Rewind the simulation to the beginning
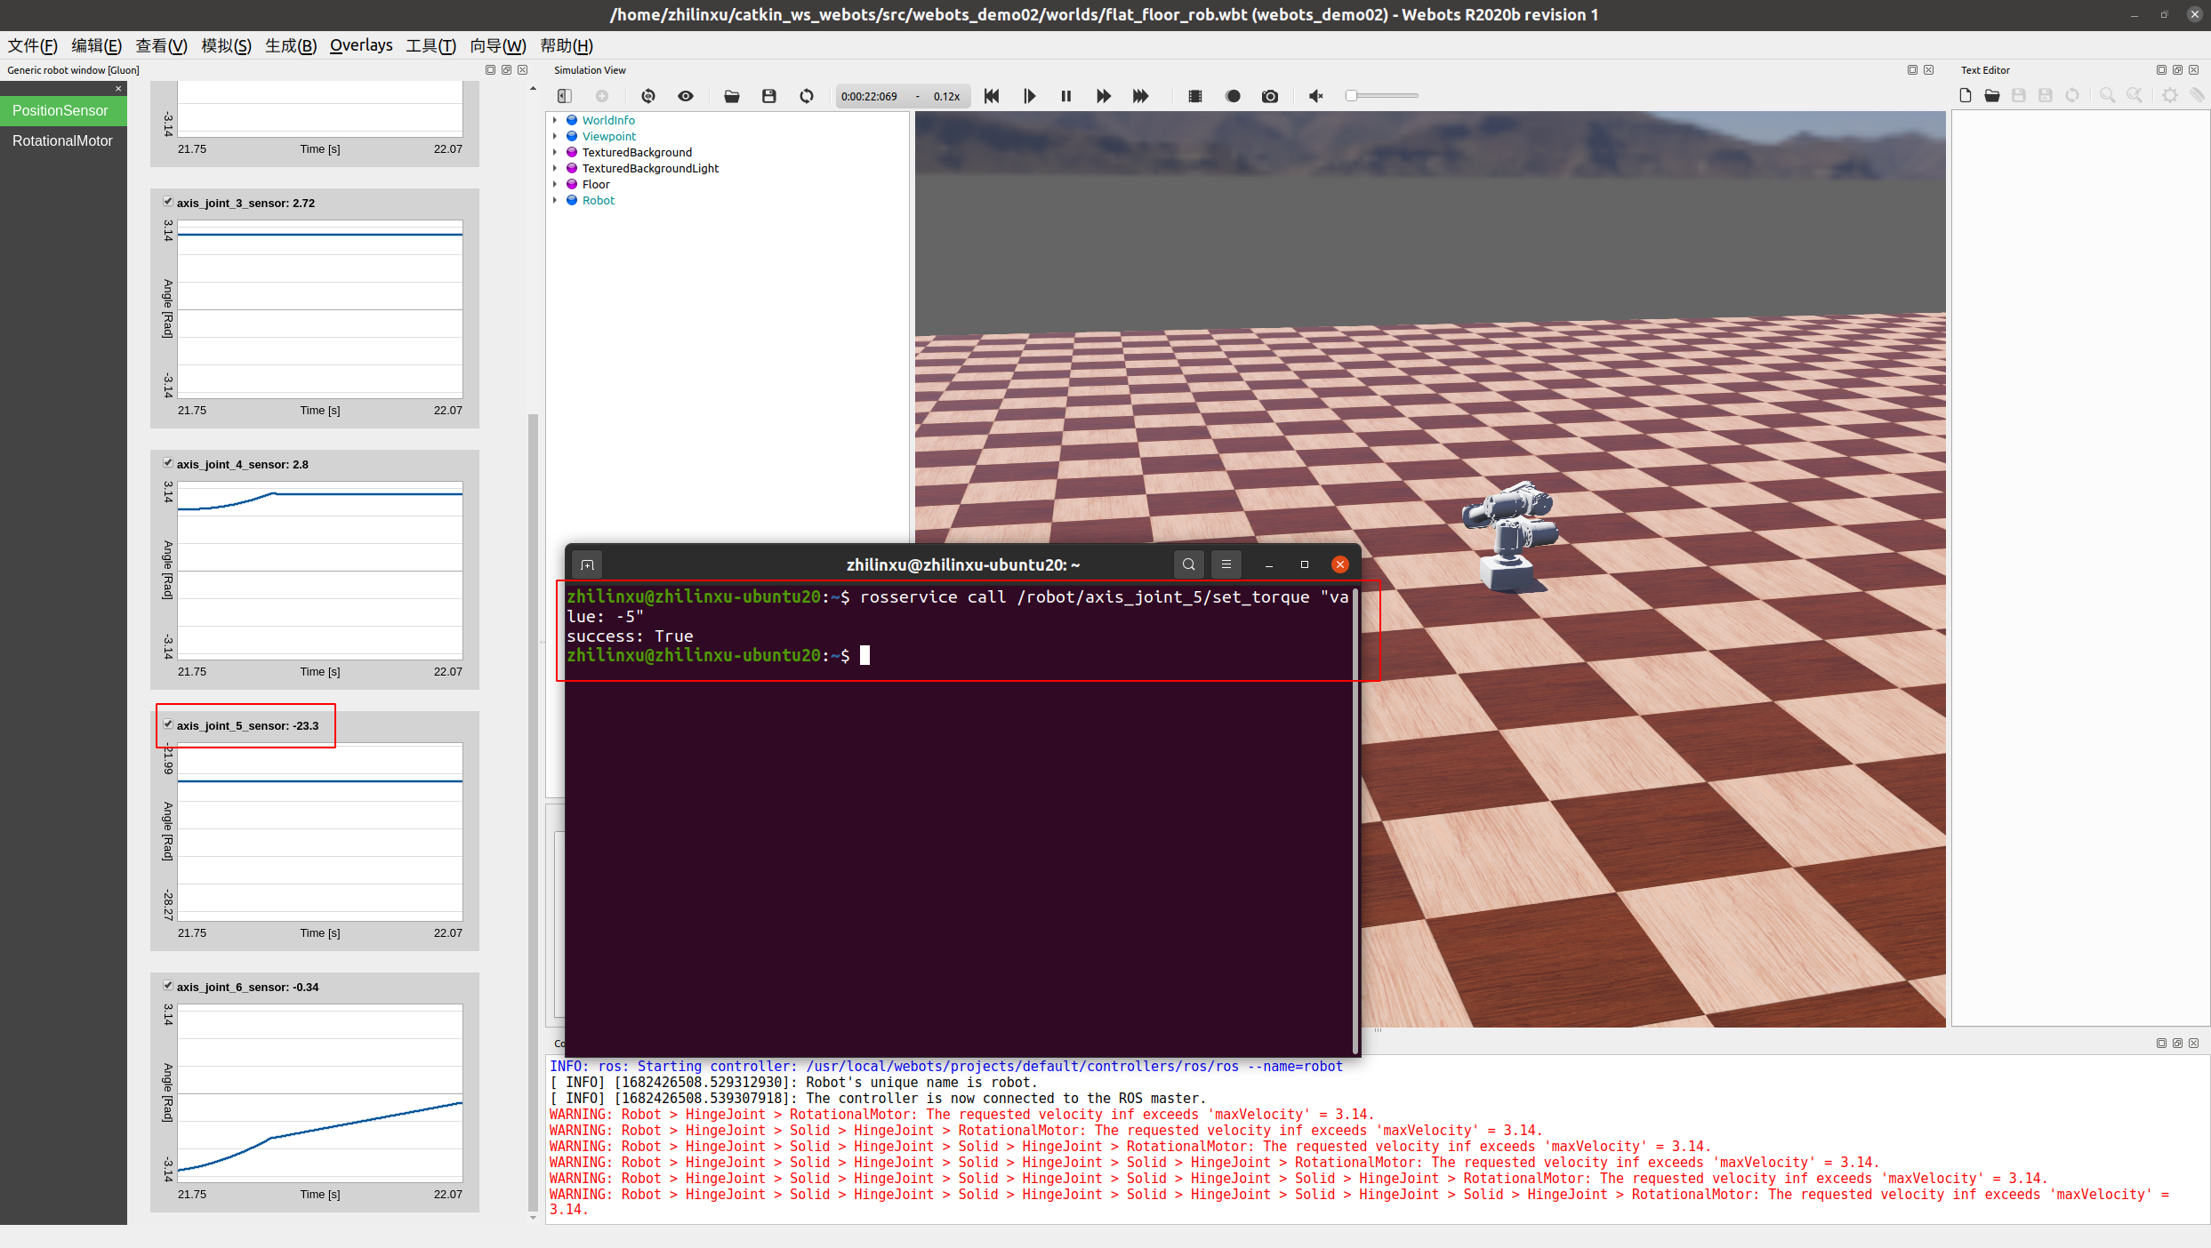Viewport: 2211px width, 1248px height. [x=992, y=96]
